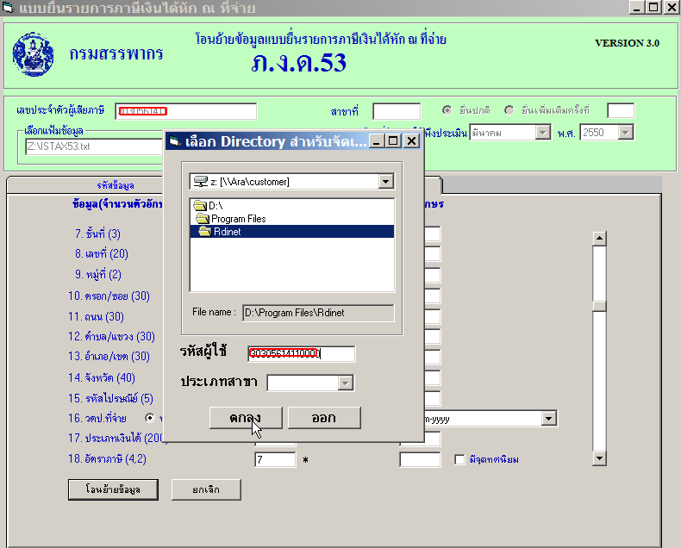The height and width of the screenshot is (548, 681).
Task: Open the month dropdown showing มีนาคม
Action: coord(542,133)
